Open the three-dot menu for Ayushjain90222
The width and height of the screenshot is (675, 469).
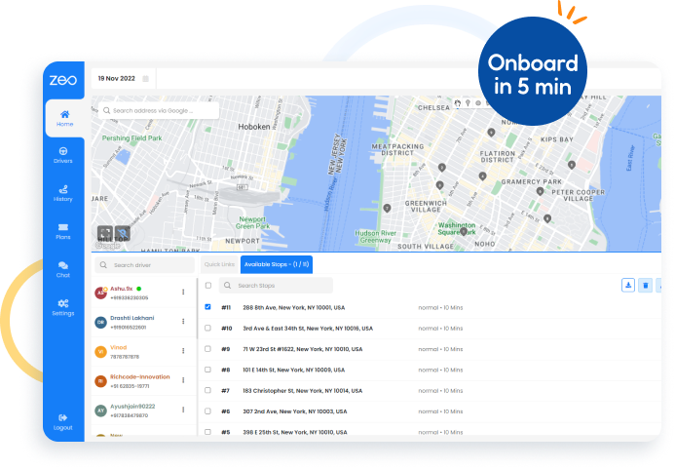pyautogui.click(x=183, y=410)
